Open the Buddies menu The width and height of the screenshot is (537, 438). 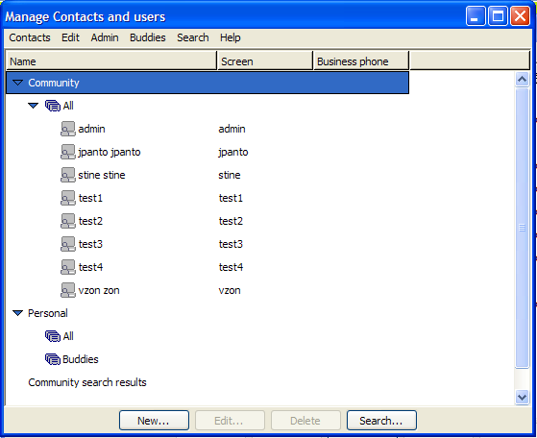pos(148,37)
